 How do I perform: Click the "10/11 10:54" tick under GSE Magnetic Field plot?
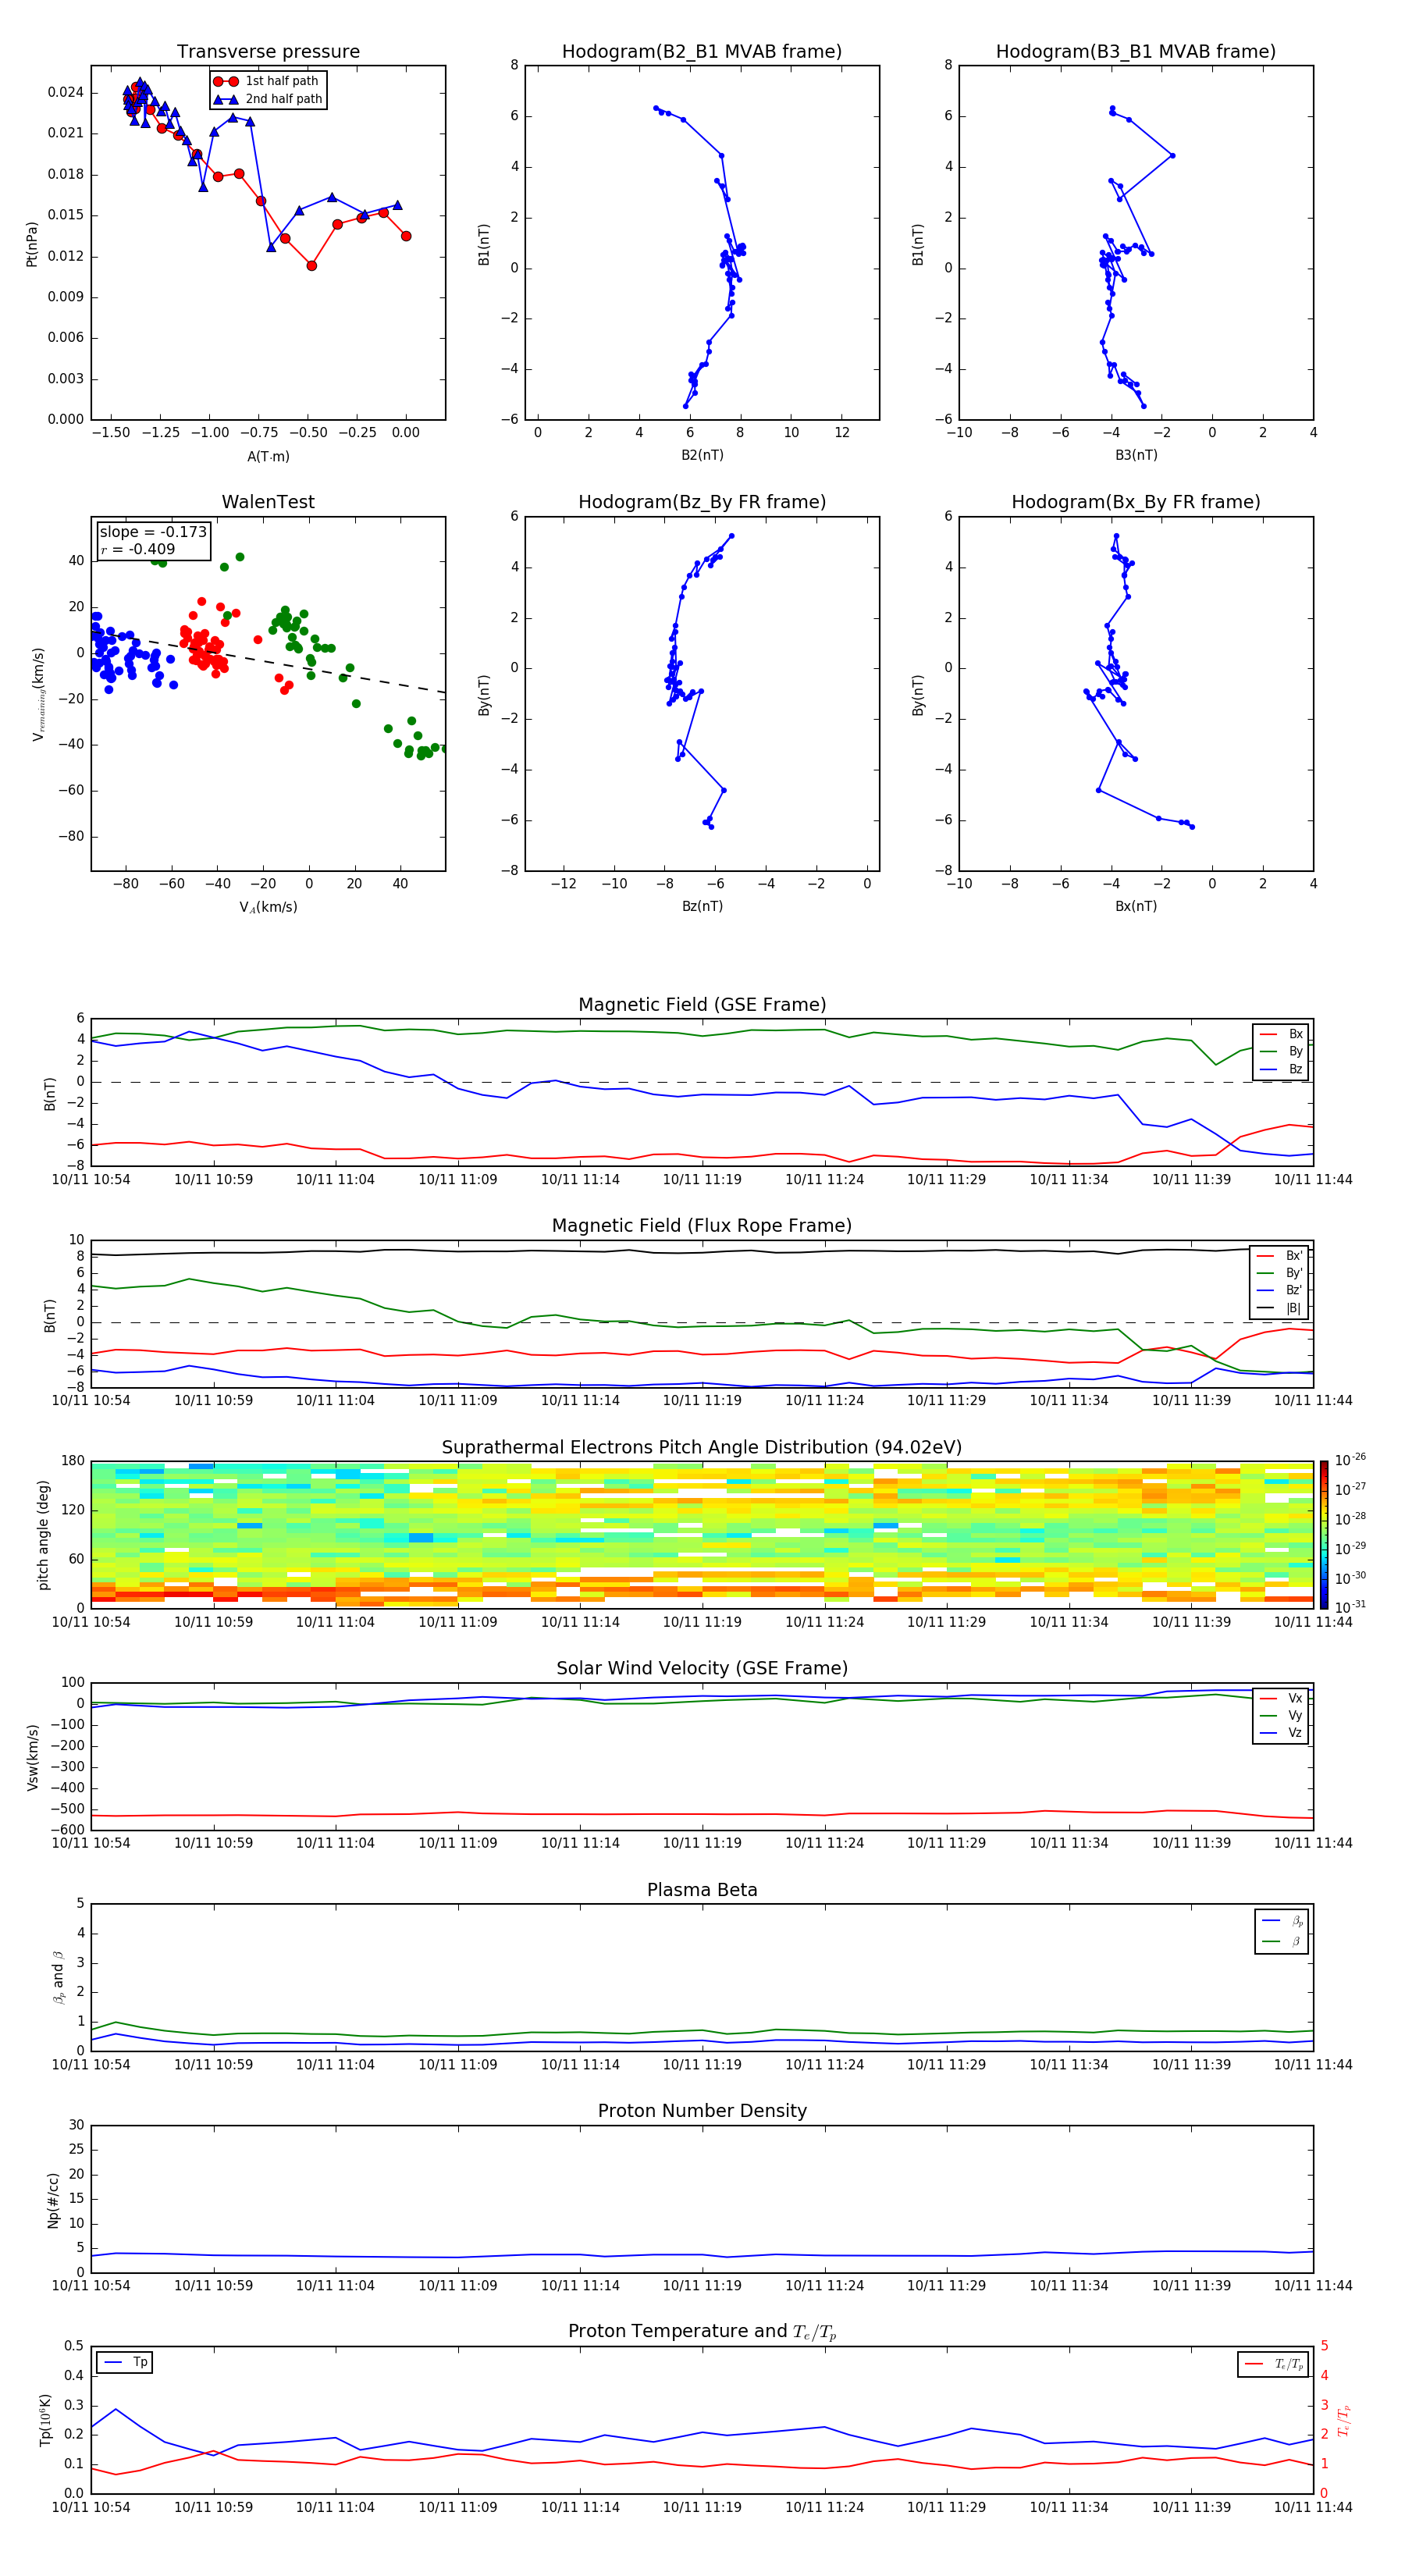pyautogui.click(x=91, y=1179)
